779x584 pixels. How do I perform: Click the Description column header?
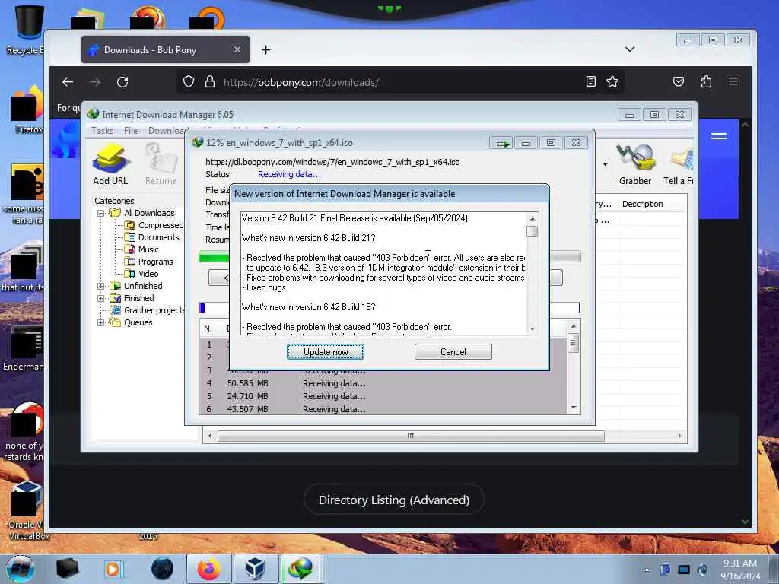click(x=642, y=204)
